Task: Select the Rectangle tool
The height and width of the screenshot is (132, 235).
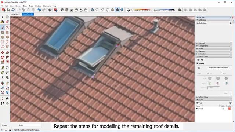Action: click(3, 32)
